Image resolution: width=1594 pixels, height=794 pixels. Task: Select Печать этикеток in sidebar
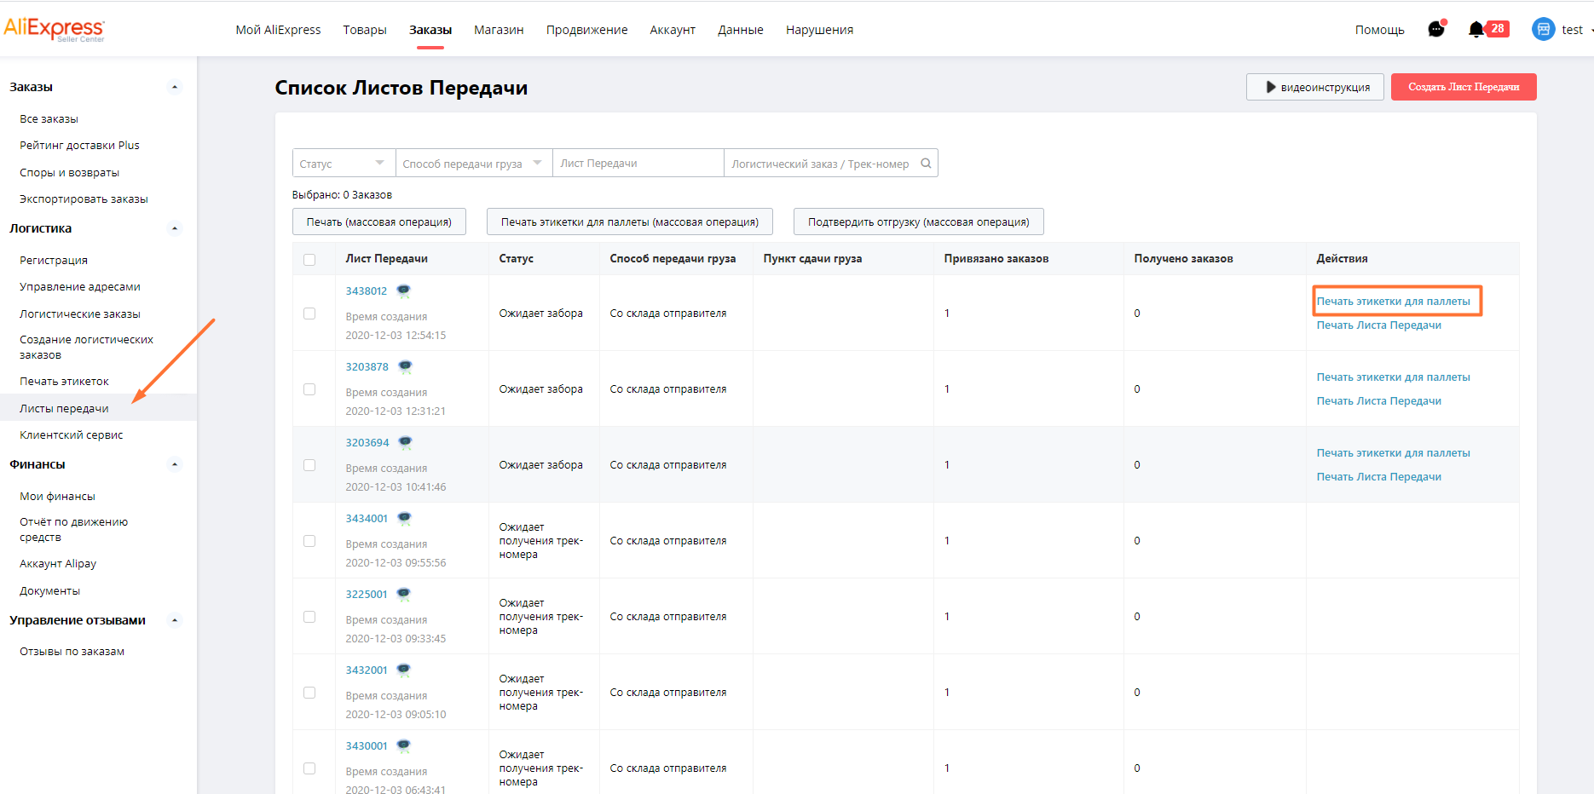point(64,381)
